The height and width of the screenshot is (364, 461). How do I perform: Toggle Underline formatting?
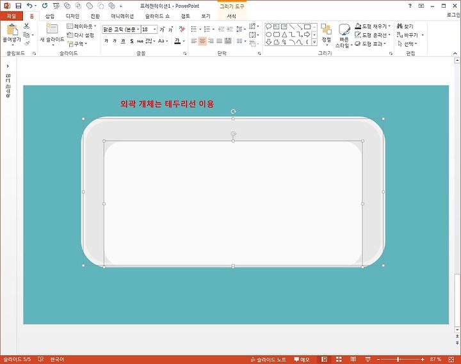(x=123, y=41)
